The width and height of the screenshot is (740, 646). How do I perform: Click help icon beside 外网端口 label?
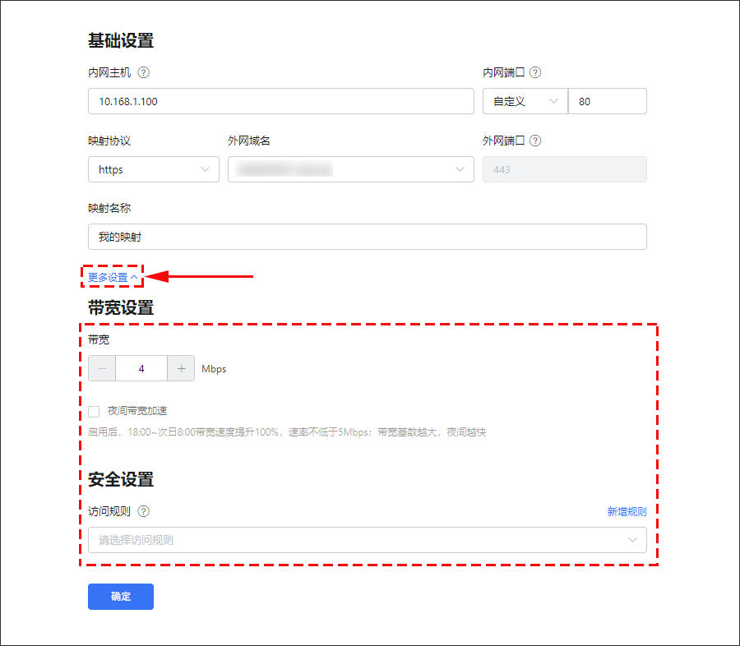coord(535,141)
